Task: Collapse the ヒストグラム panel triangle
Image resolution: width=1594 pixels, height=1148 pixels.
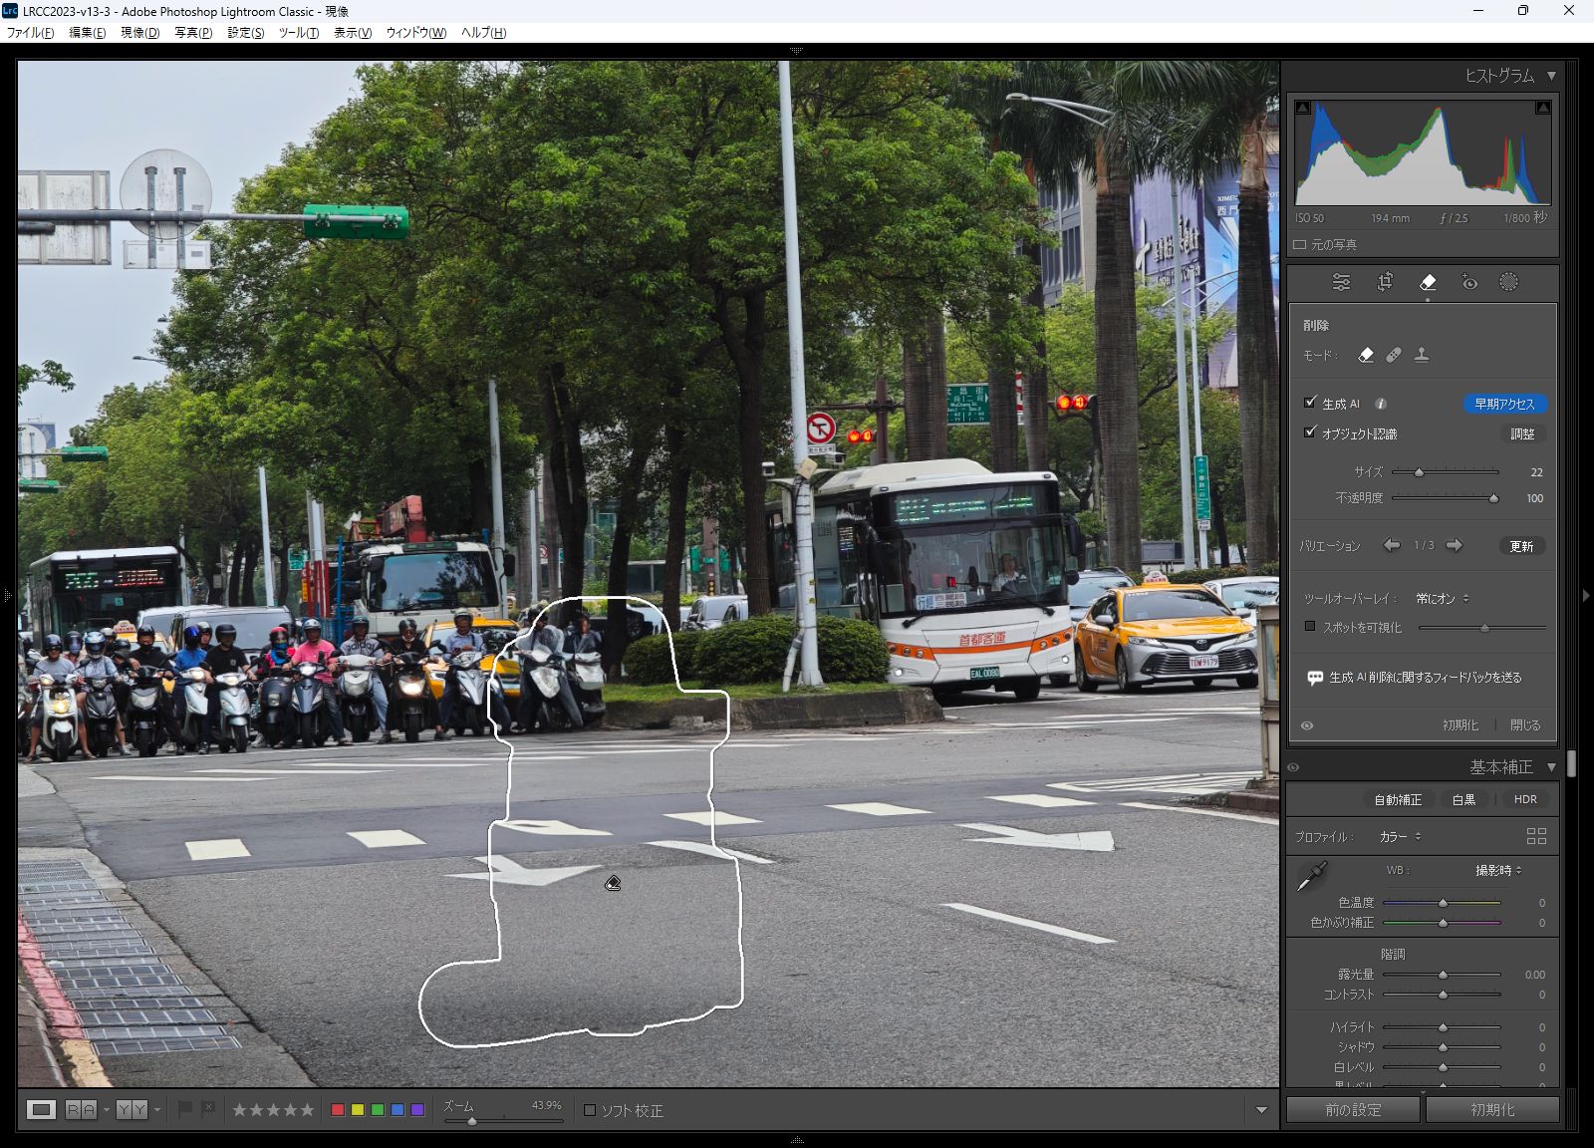Action: click(x=1551, y=76)
